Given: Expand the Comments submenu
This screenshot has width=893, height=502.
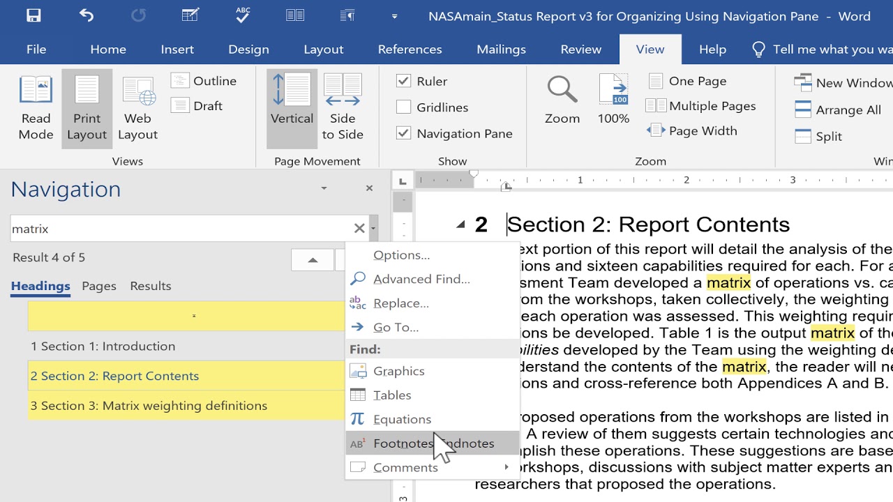Looking at the screenshot, I should 506,467.
